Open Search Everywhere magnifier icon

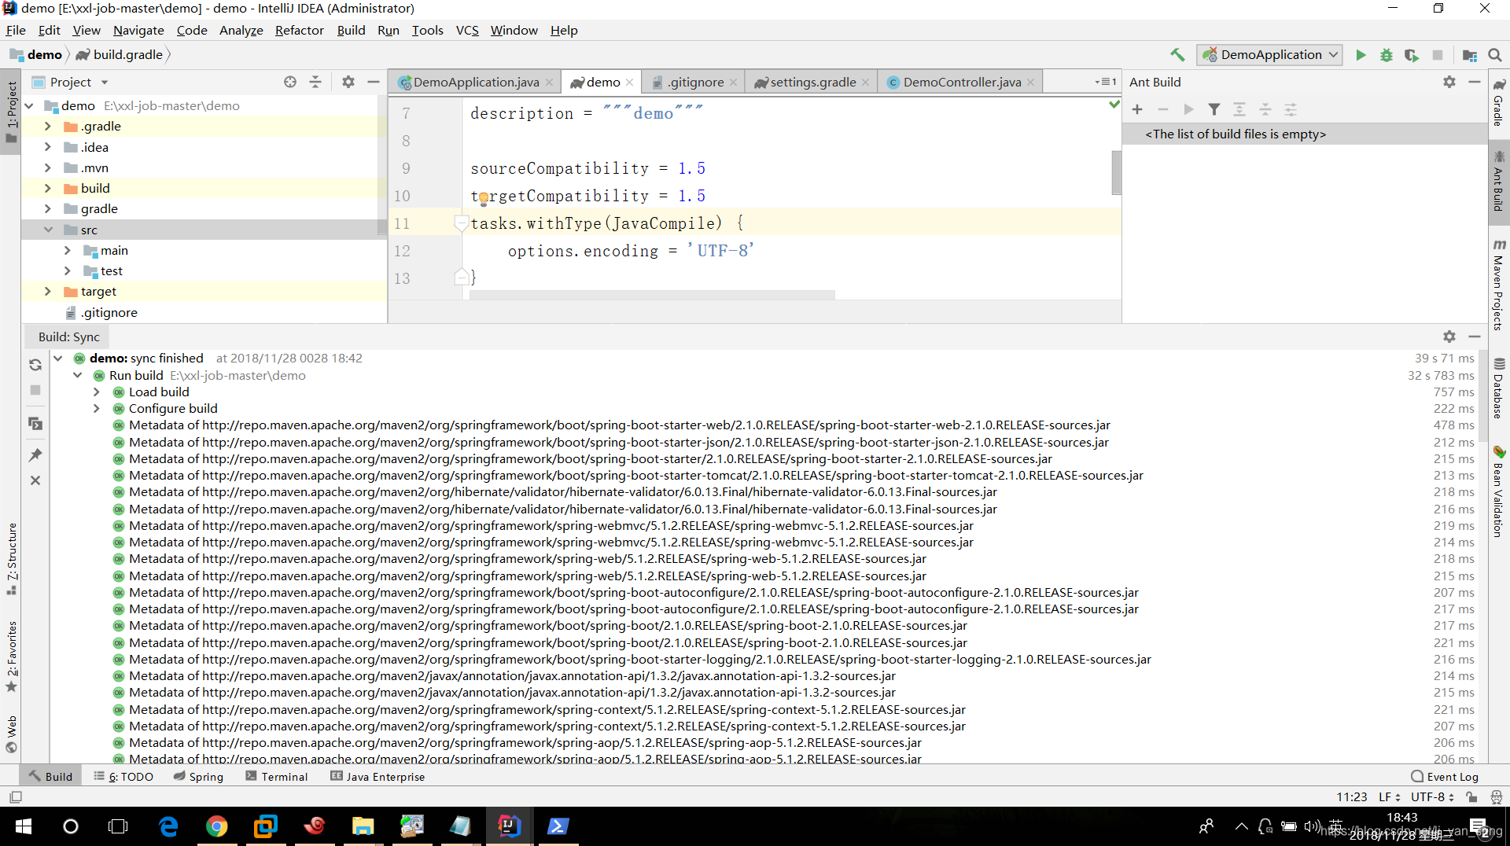tap(1495, 55)
